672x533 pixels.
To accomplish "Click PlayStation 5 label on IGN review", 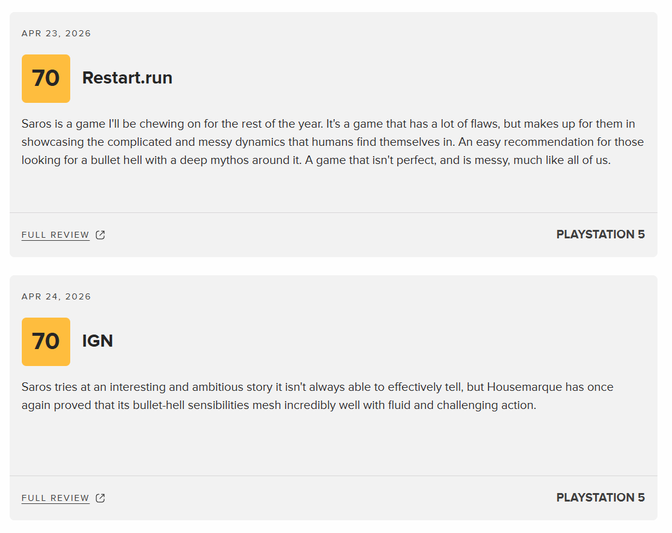I will click(601, 498).
